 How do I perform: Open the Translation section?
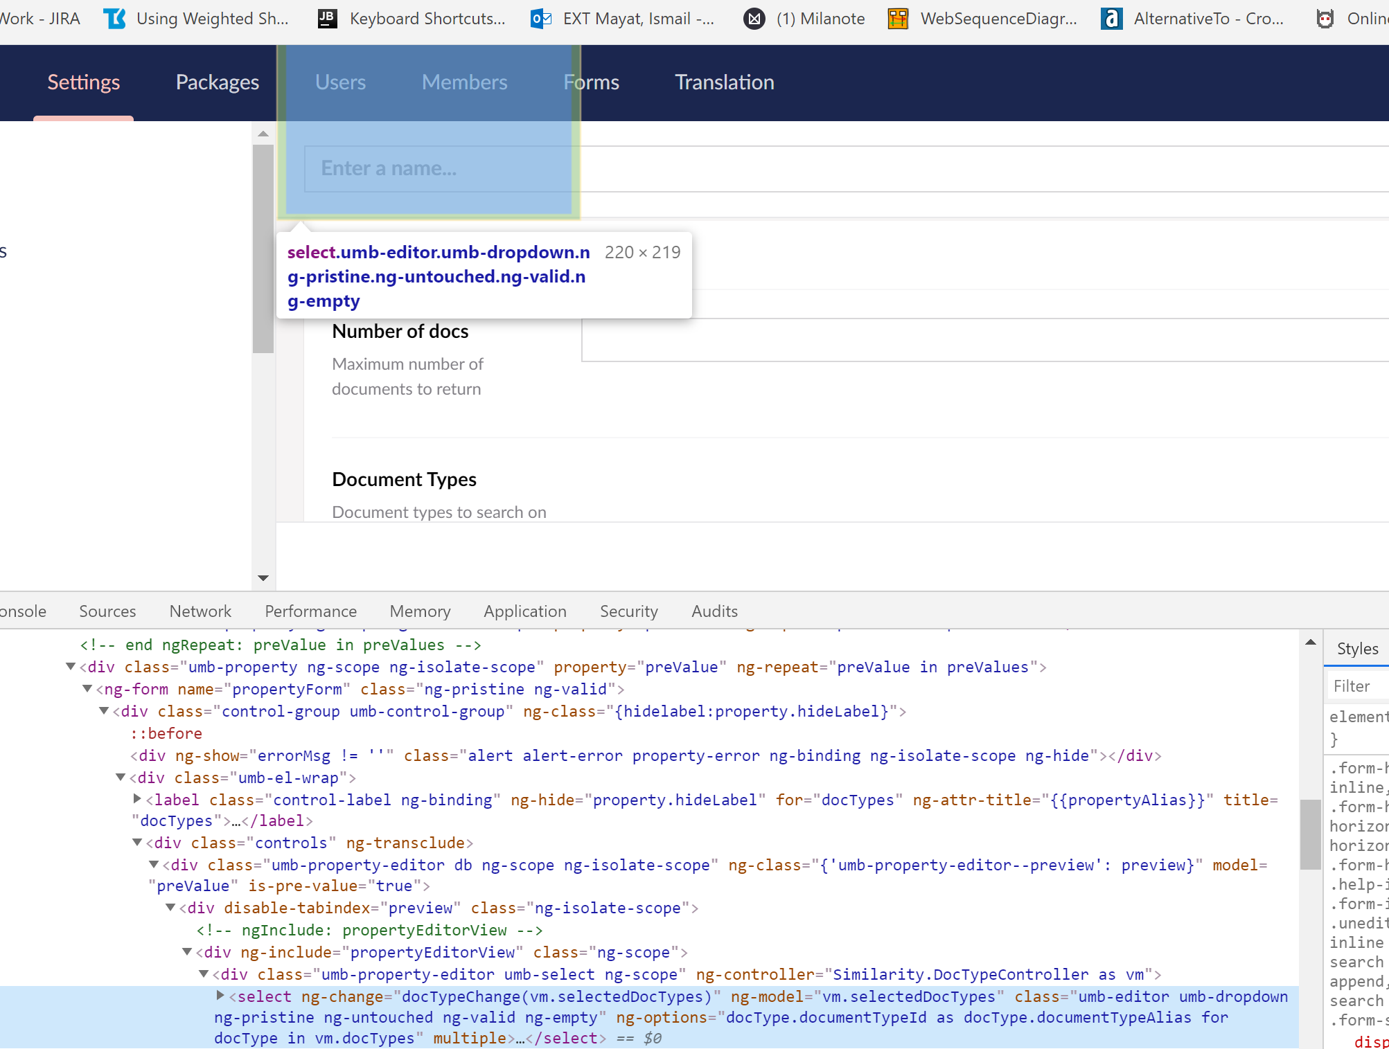click(x=724, y=82)
